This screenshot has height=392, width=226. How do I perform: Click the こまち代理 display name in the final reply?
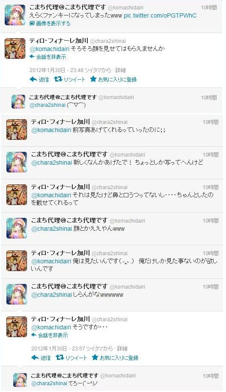pyautogui.click(x=65, y=376)
